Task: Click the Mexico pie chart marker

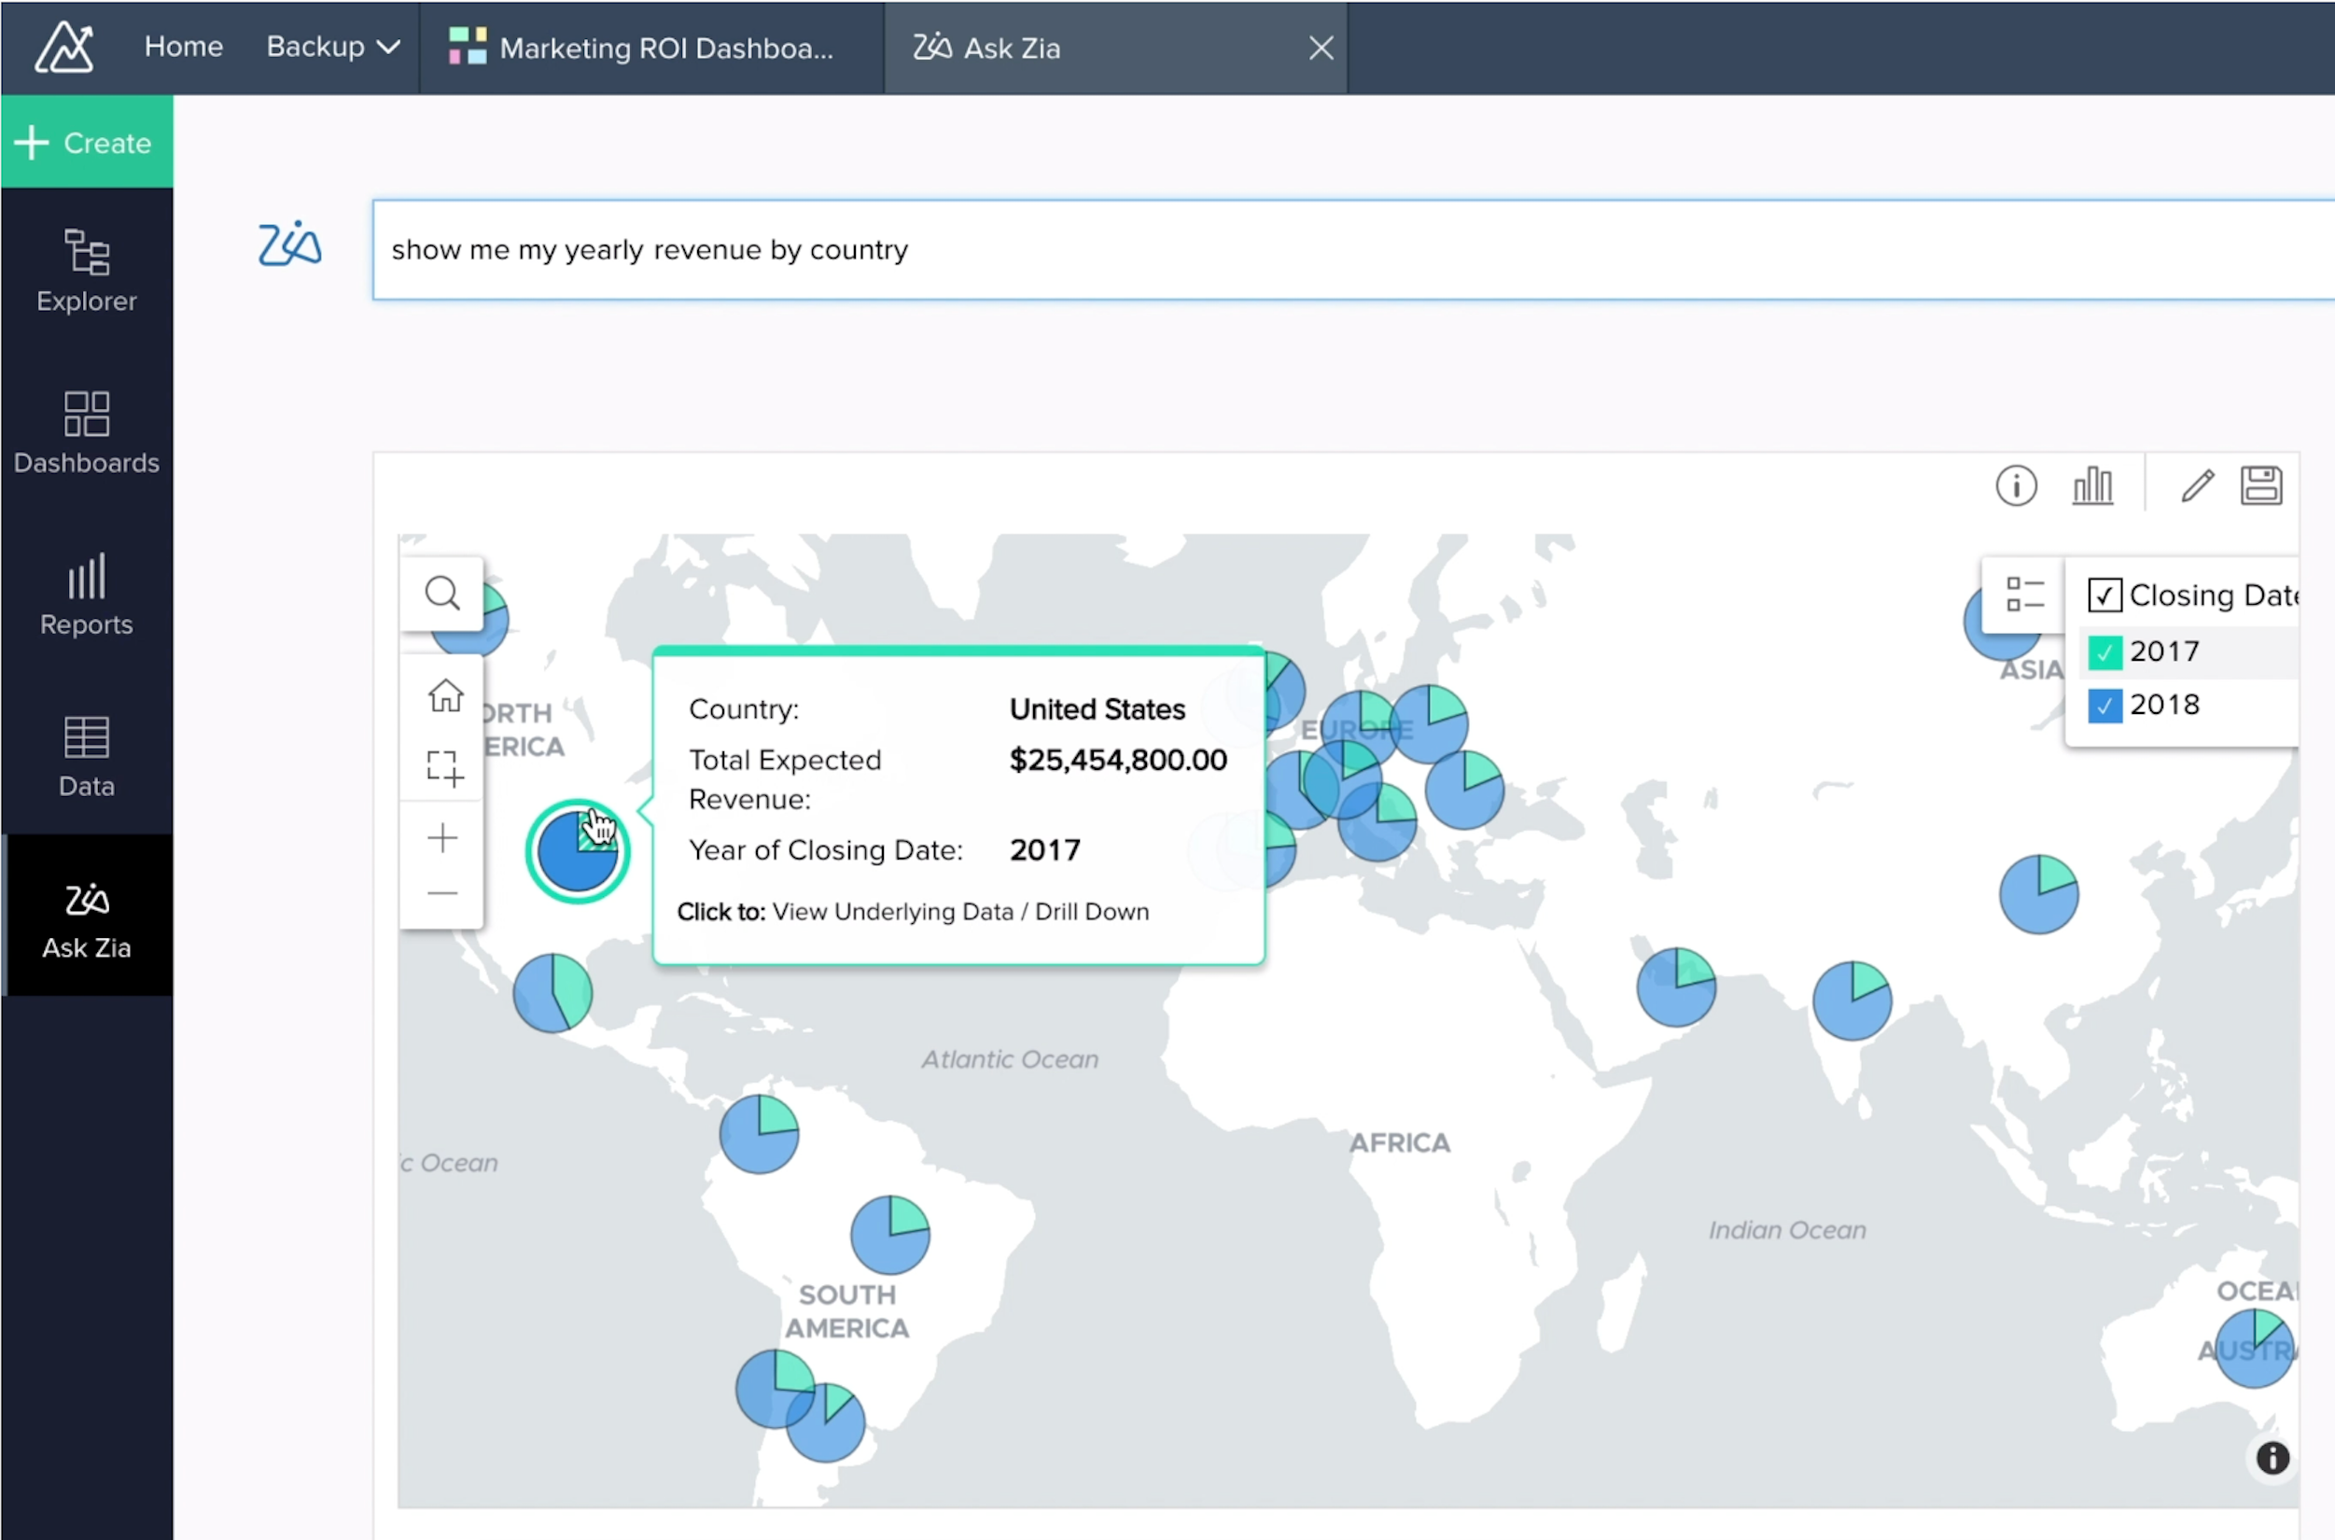Action: pyautogui.click(x=552, y=992)
